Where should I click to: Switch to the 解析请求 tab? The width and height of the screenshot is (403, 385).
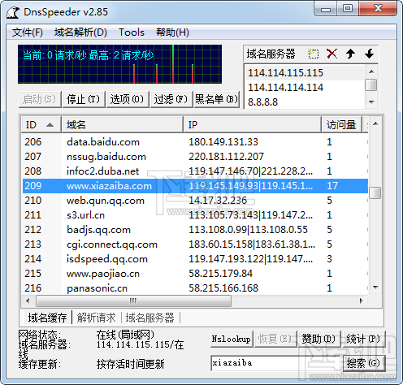click(96, 318)
